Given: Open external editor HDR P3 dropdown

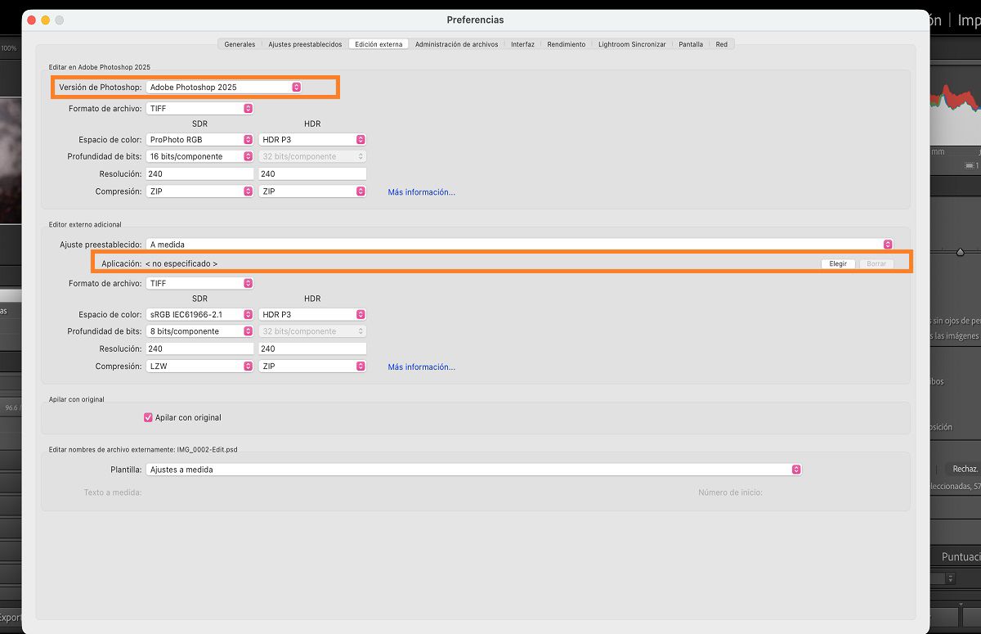Looking at the screenshot, I should coord(312,314).
